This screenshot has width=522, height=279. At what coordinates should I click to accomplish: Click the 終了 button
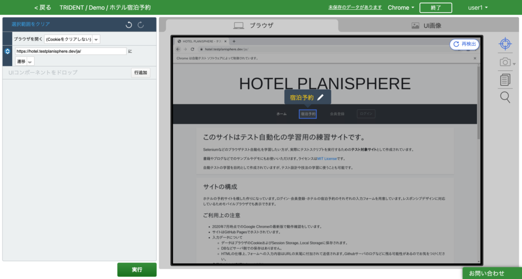(435, 8)
